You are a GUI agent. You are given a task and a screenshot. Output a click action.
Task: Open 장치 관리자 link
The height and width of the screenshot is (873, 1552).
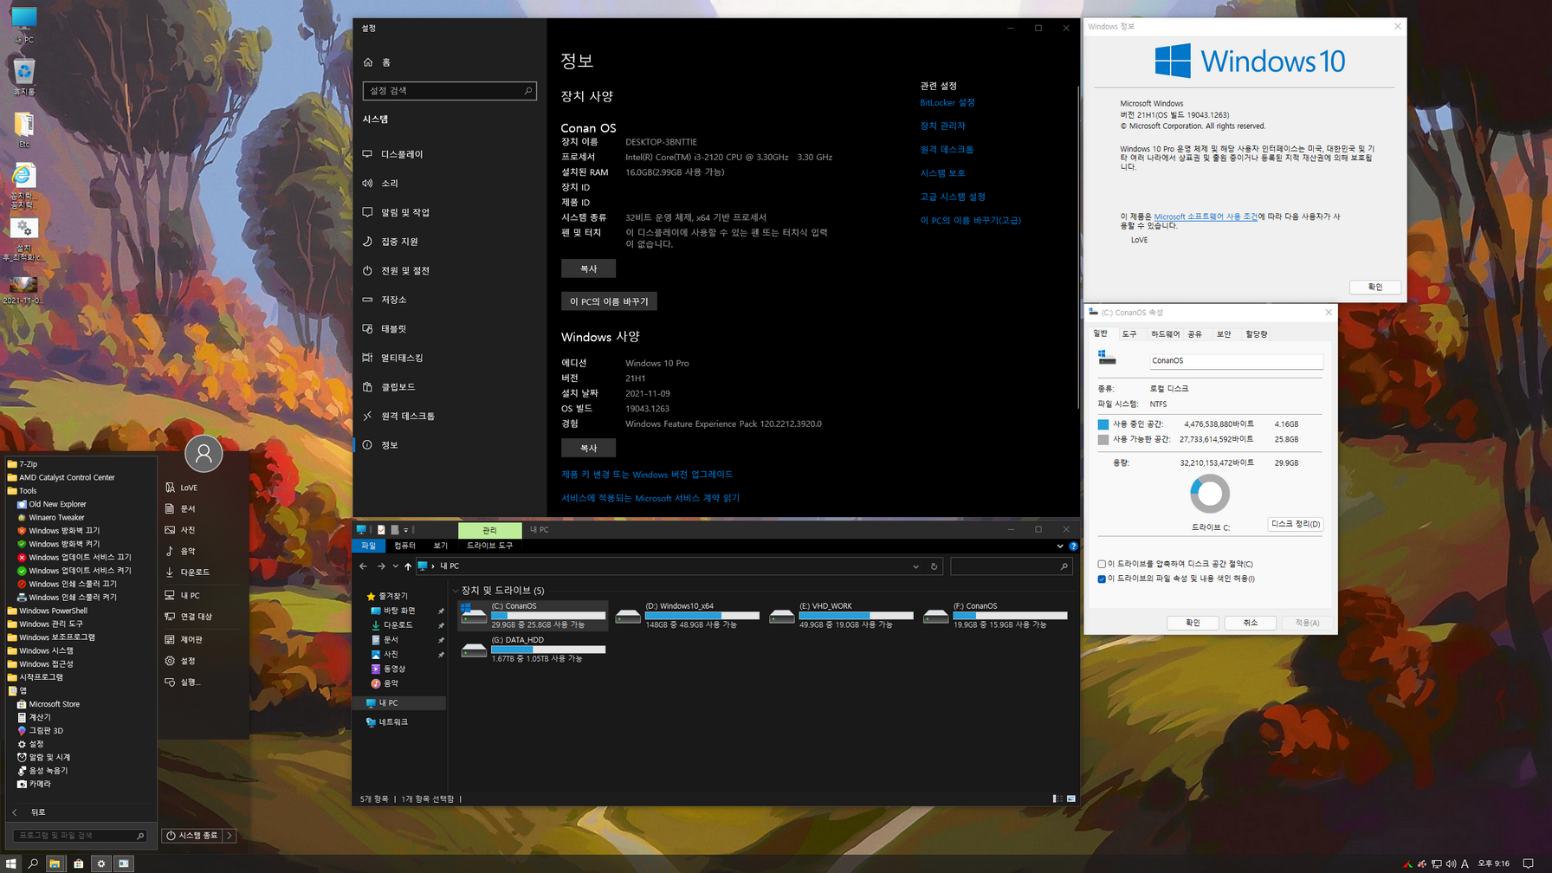[942, 126]
